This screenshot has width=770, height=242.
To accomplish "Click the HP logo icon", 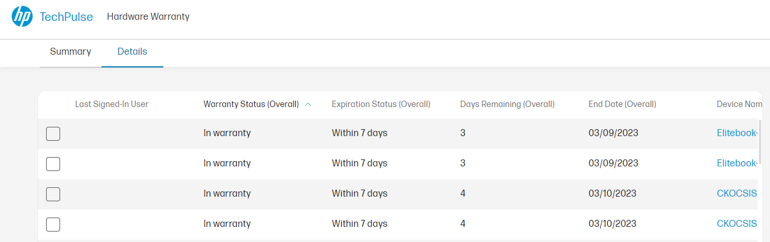I will pos(22,16).
